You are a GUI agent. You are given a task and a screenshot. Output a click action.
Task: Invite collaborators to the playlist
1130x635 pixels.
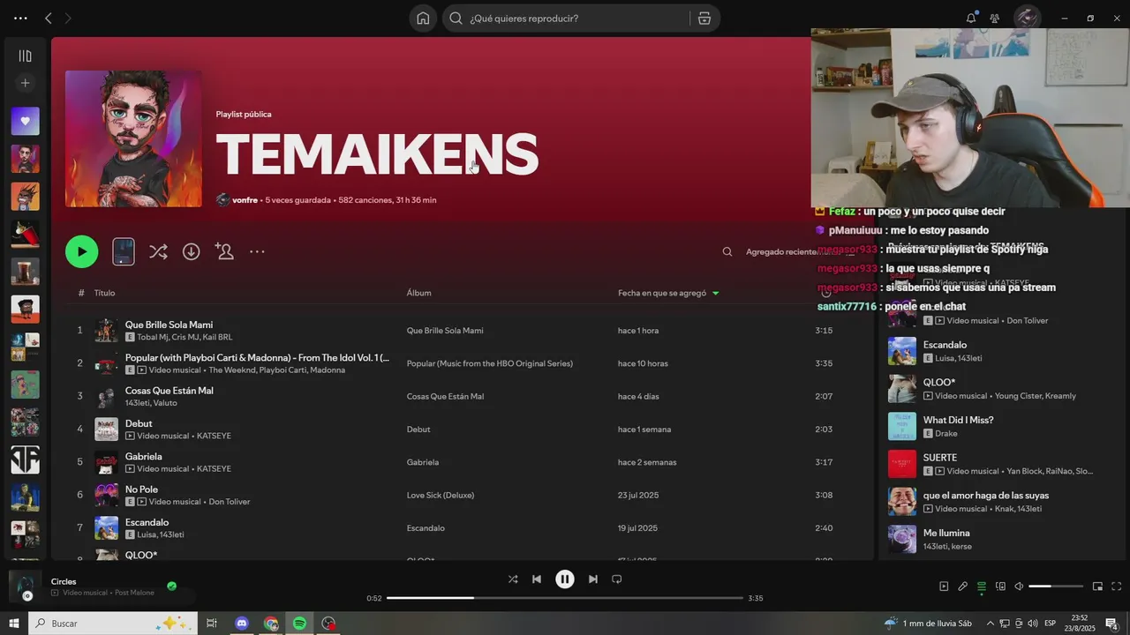224,252
